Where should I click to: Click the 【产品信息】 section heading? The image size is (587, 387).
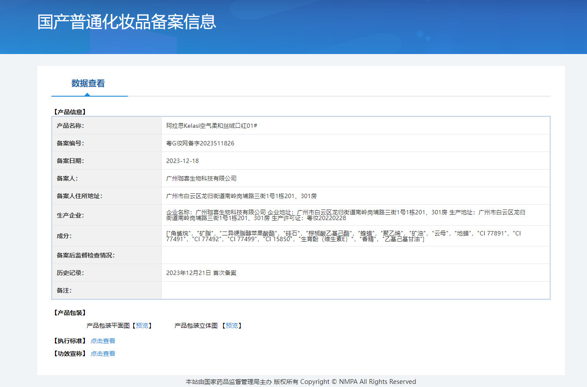(x=69, y=112)
